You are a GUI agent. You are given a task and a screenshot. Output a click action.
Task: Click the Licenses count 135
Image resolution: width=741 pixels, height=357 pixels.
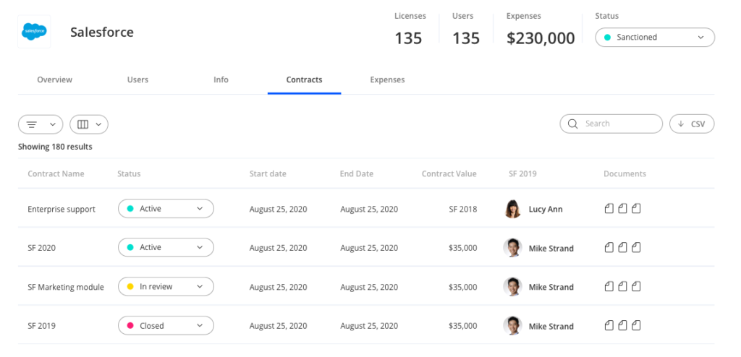[x=408, y=38]
